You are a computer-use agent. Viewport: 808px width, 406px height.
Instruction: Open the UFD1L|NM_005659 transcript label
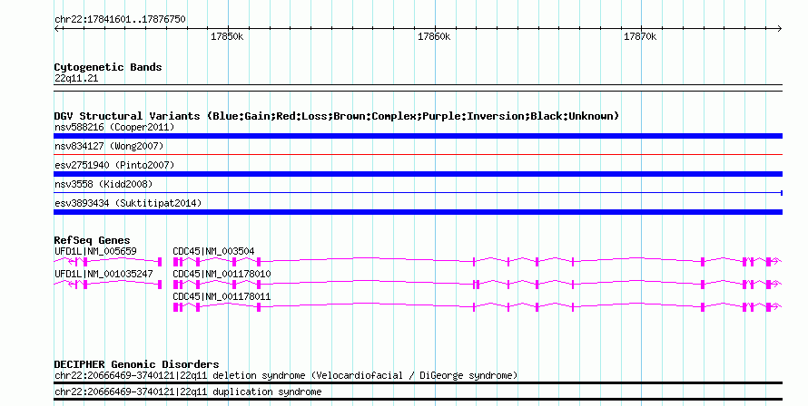pos(96,251)
